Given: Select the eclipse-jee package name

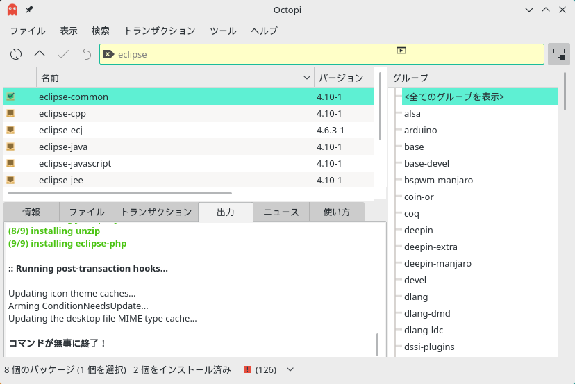Looking at the screenshot, I should point(61,180).
